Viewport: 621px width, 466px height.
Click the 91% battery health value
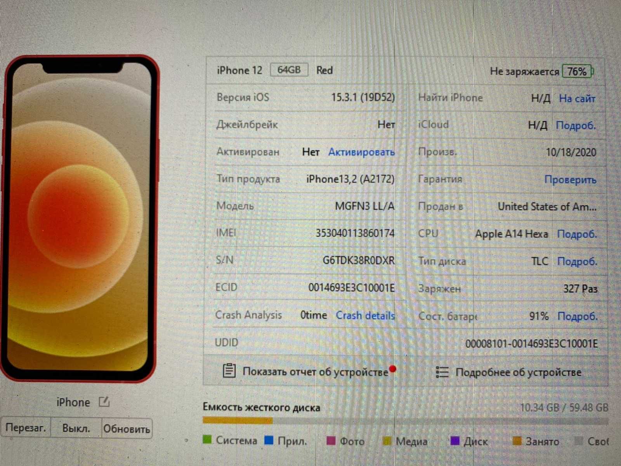pyautogui.click(x=539, y=316)
